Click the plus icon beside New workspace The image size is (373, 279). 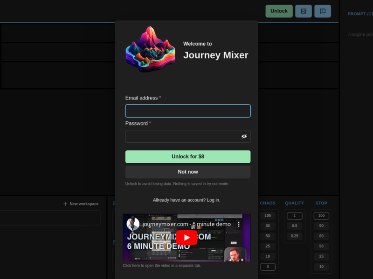(65, 204)
